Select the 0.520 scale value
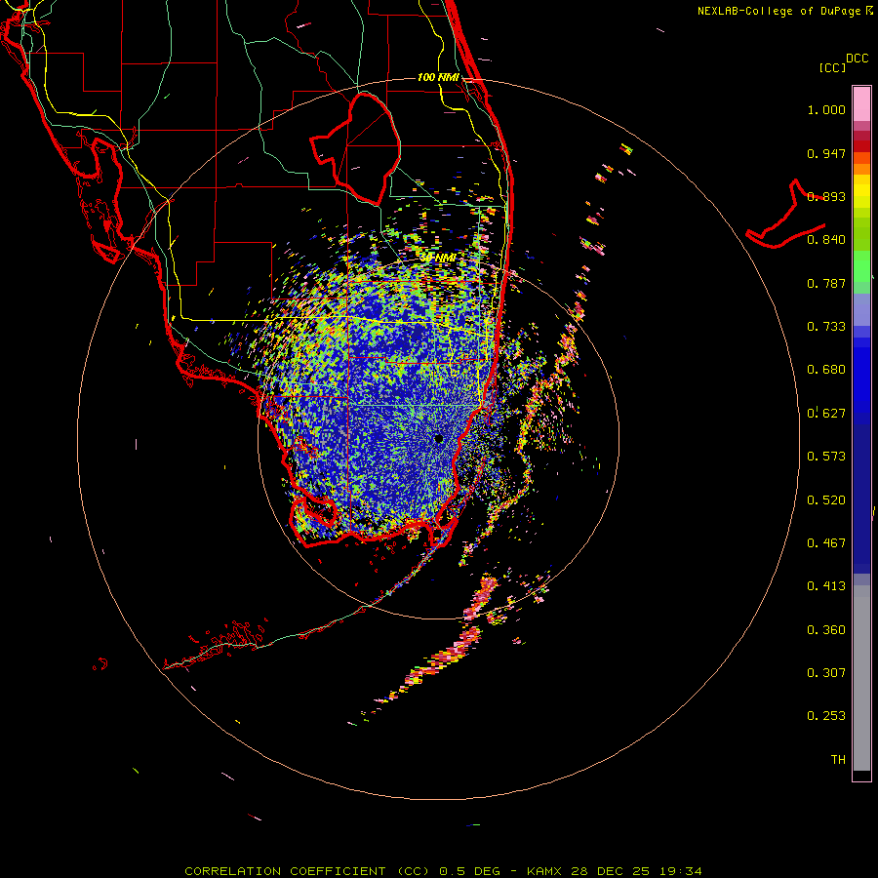Image resolution: width=878 pixels, height=878 pixels. click(x=826, y=500)
